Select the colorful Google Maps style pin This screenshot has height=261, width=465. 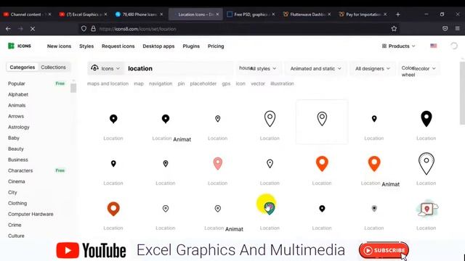tap(270, 208)
